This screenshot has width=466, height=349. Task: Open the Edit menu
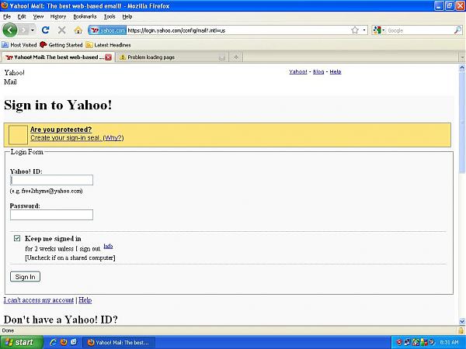22,16
